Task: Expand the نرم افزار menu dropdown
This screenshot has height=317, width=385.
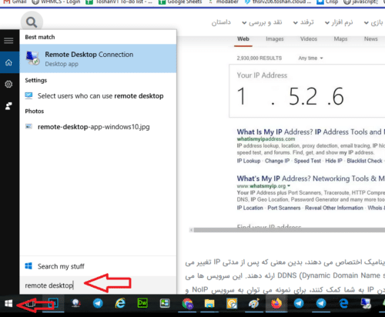Action: tap(339, 22)
